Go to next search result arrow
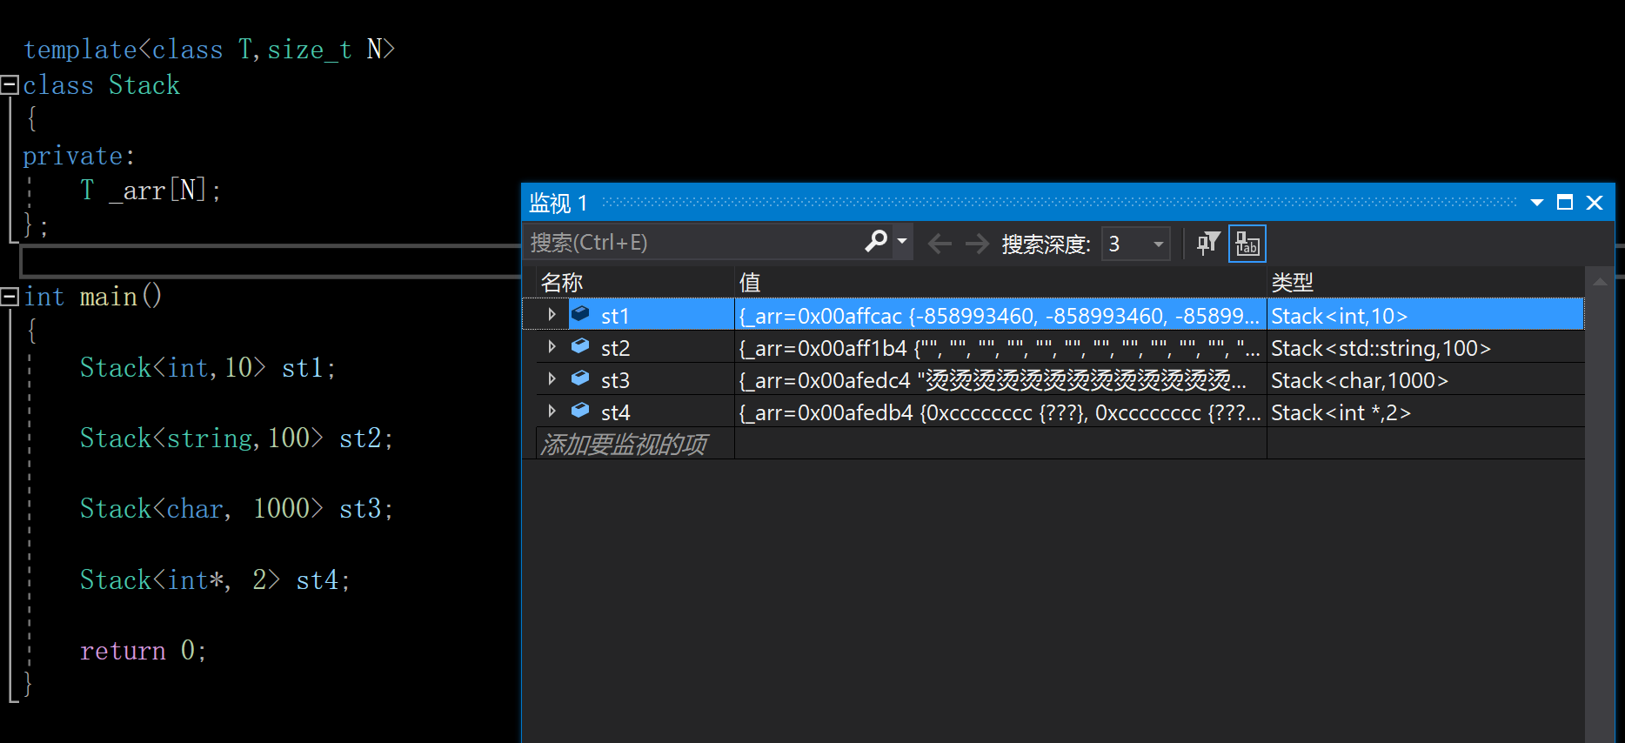This screenshot has width=1625, height=743. point(977,244)
